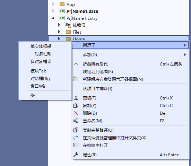This screenshot has height=166, width=191.
Task: Expand the Files folder node
Action: 59,32
